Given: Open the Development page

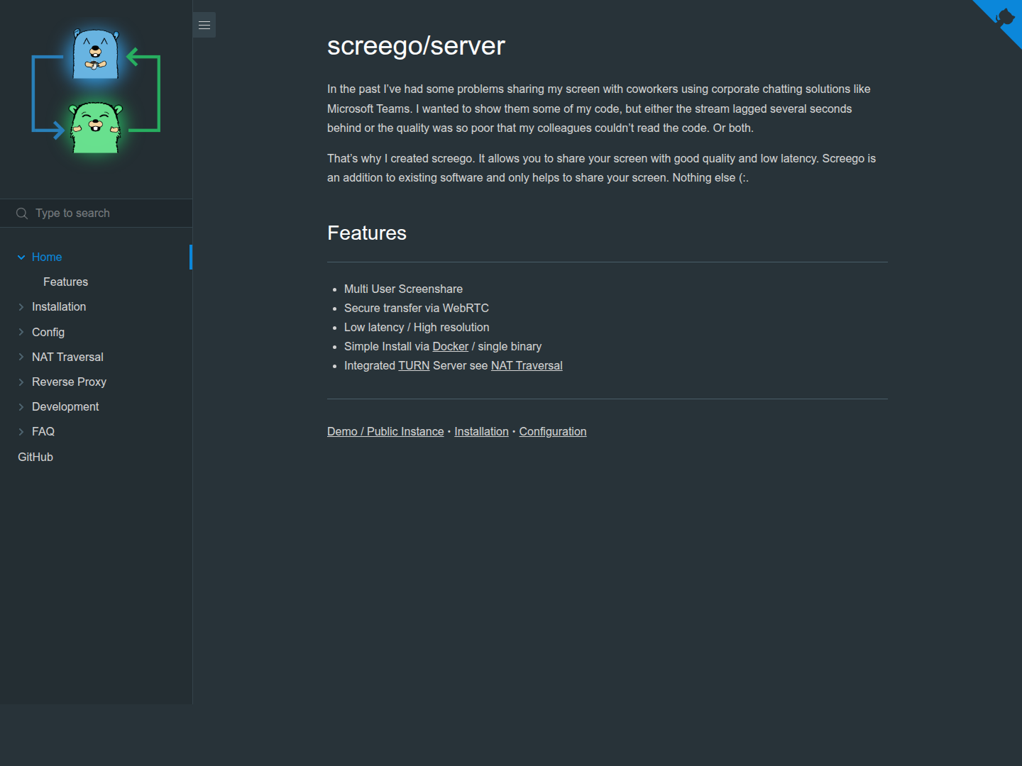Looking at the screenshot, I should 65,406.
